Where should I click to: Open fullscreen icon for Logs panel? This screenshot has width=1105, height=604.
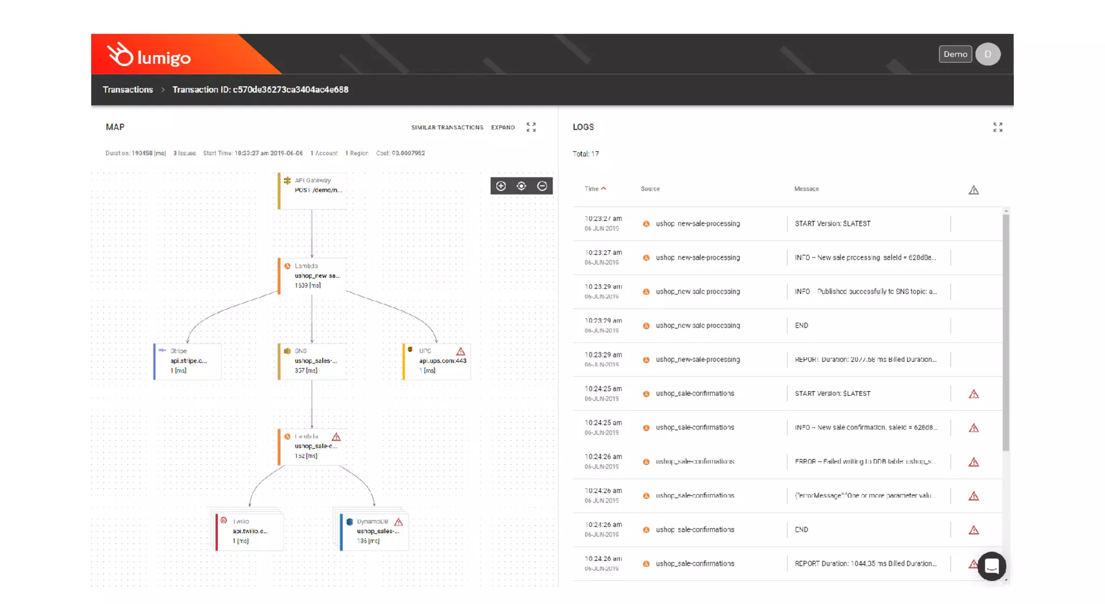[x=998, y=127]
